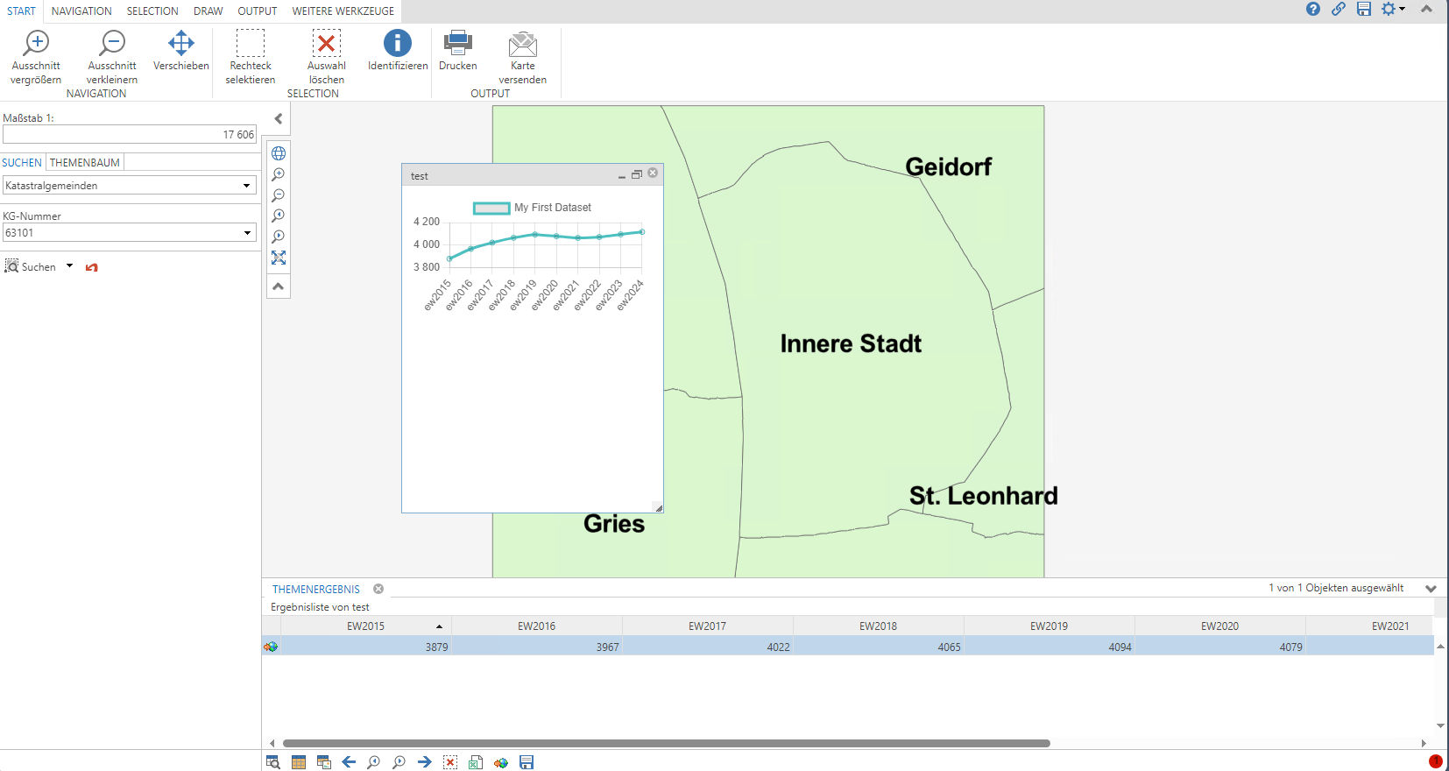Viewport: 1449px width, 771px height.
Task: Select the Rechteck selektieren tool
Action: 250,44
